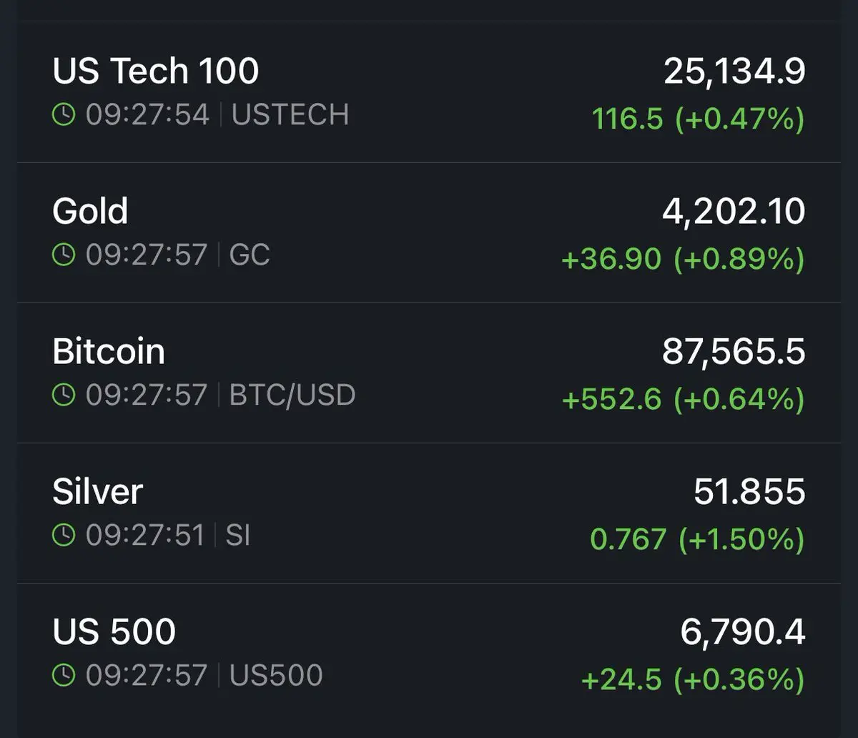Screen dimensions: 858x738
Task: Click the Silver price 51.855
Action: click(749, 492)
